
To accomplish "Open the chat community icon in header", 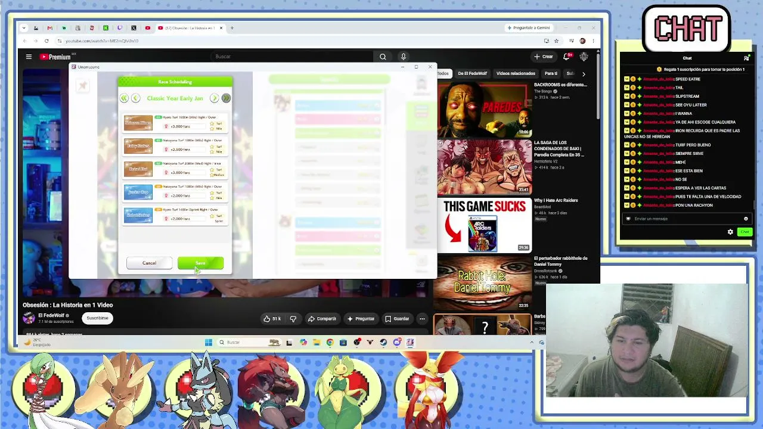I will point(746,58).
